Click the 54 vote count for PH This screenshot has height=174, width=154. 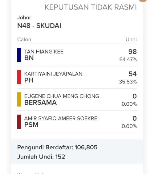(x=133, y=74)
